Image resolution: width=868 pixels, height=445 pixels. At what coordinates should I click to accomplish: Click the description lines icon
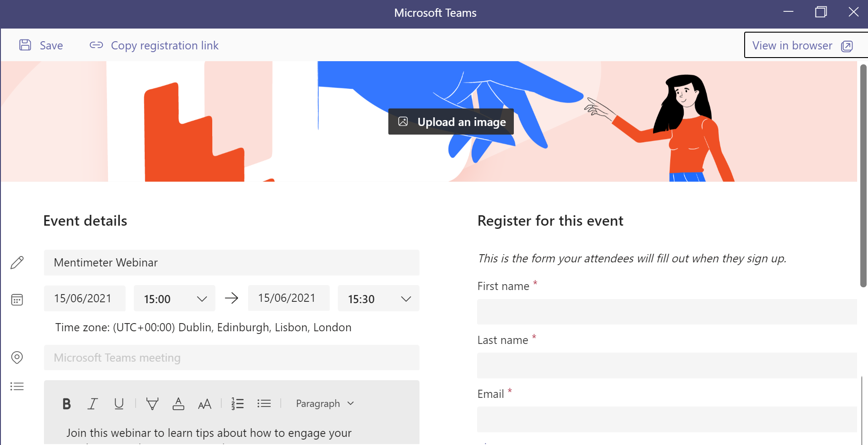[x=17, y=386]
